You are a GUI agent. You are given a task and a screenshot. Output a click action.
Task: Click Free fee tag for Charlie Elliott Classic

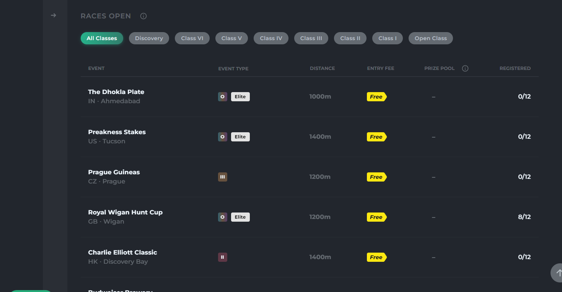(377, 257)
